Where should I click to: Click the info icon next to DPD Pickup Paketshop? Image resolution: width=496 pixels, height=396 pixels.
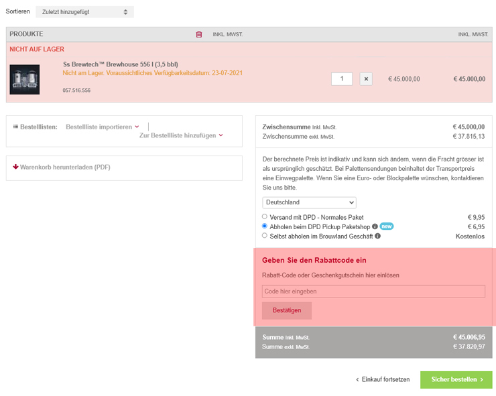(x=375, y=226)
